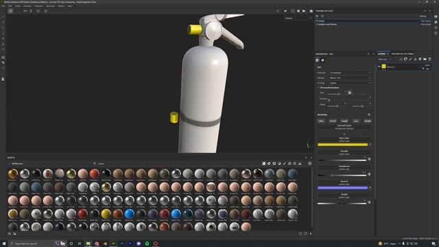Add a folder in the layer stack
Image resolution: width=439 pixels, height=247 pixels.
(x=425, y=59)
